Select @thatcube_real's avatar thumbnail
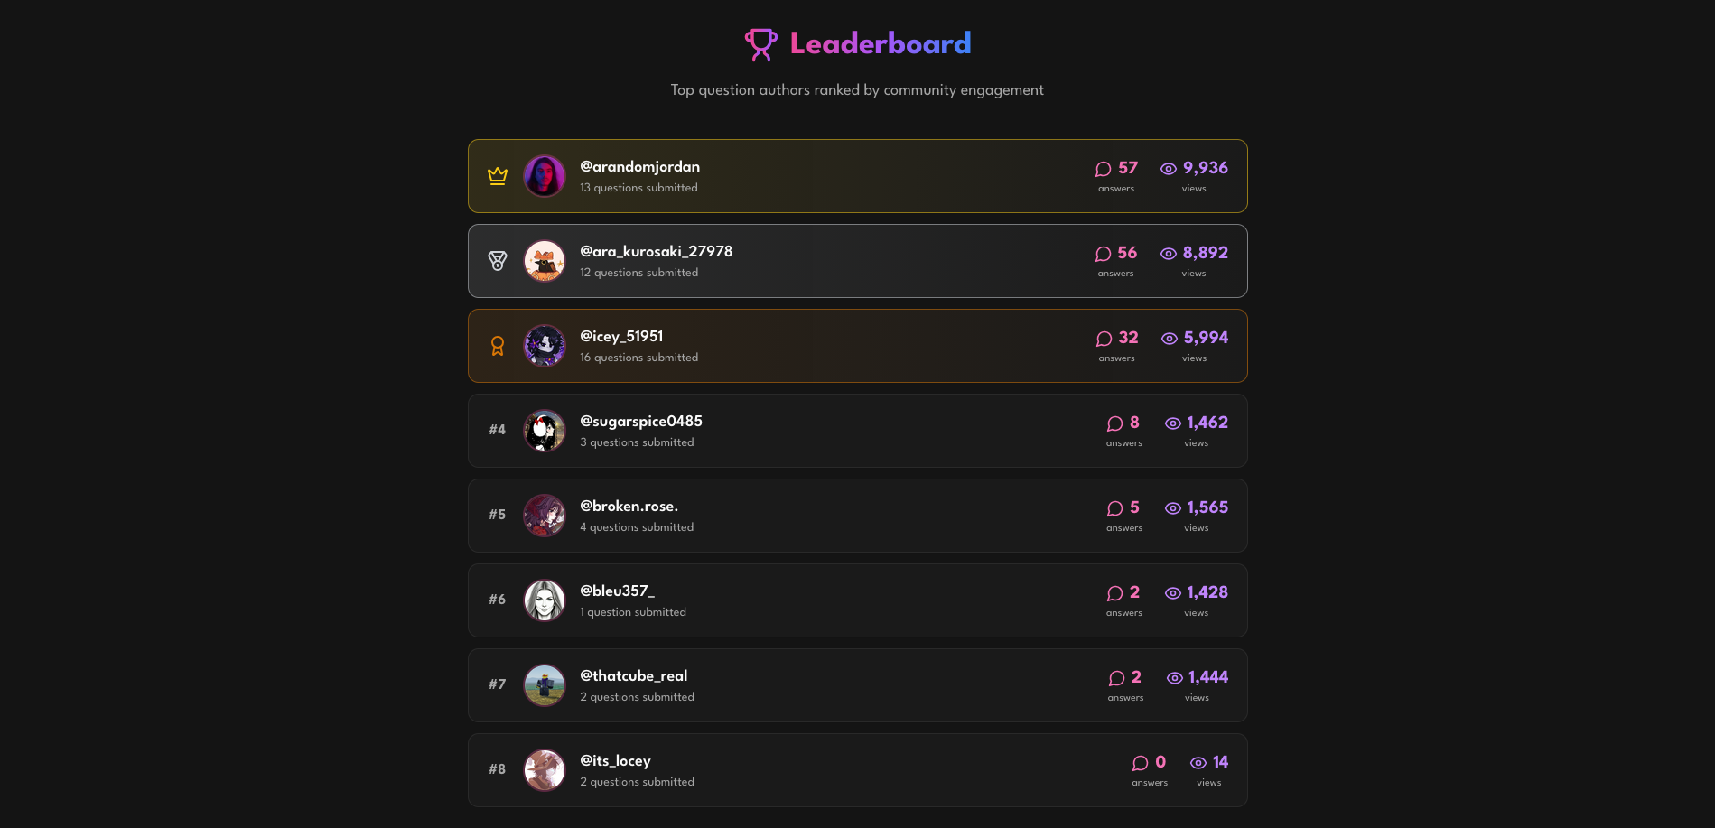The width and height of the screenshot is (1715, 828). click(545, 685)
